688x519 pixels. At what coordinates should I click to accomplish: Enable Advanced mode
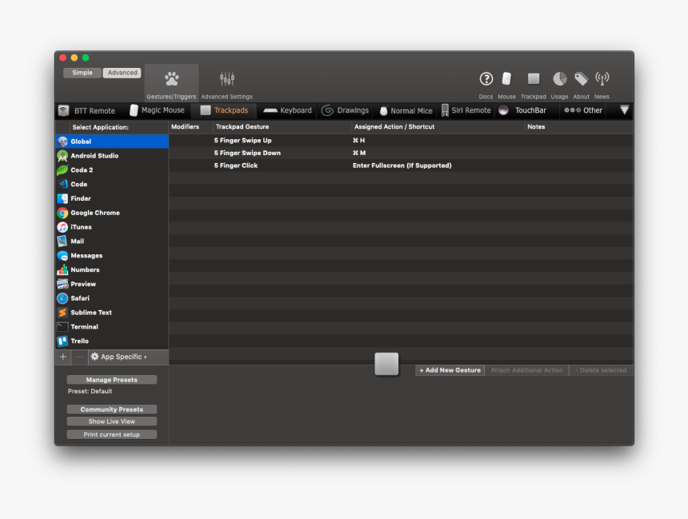coord(122,72)
